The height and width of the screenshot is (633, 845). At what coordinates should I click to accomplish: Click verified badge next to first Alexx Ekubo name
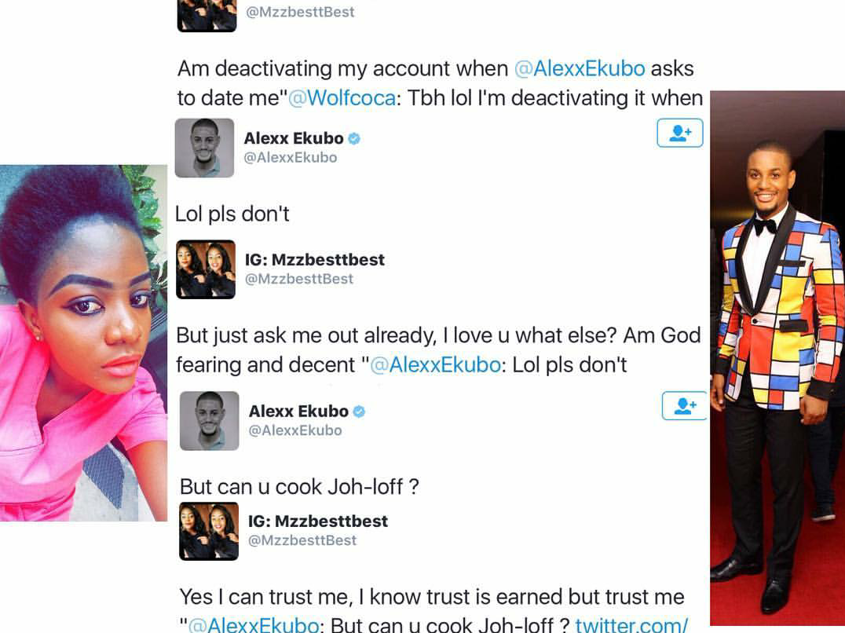[x=354, y=138]
